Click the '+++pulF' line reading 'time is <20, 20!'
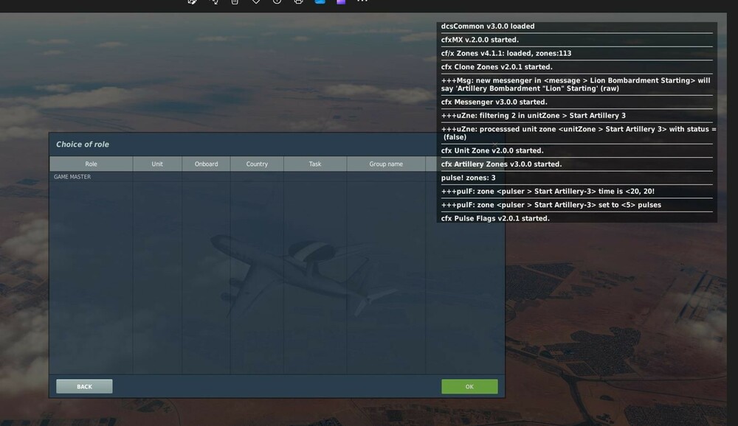The width and height of the screenshot is (738, 426). 548,192
